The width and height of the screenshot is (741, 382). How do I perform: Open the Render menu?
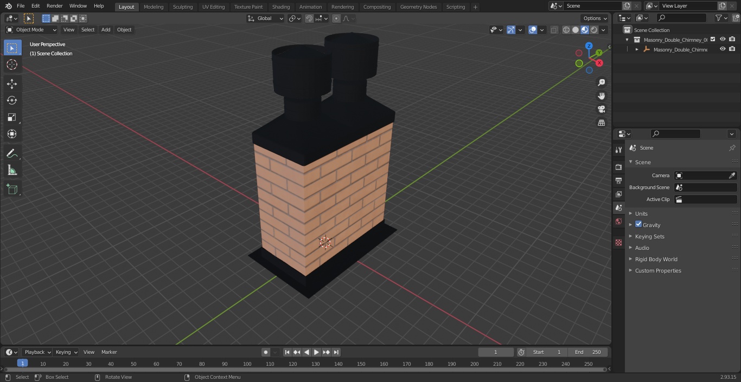coord(54,6)
